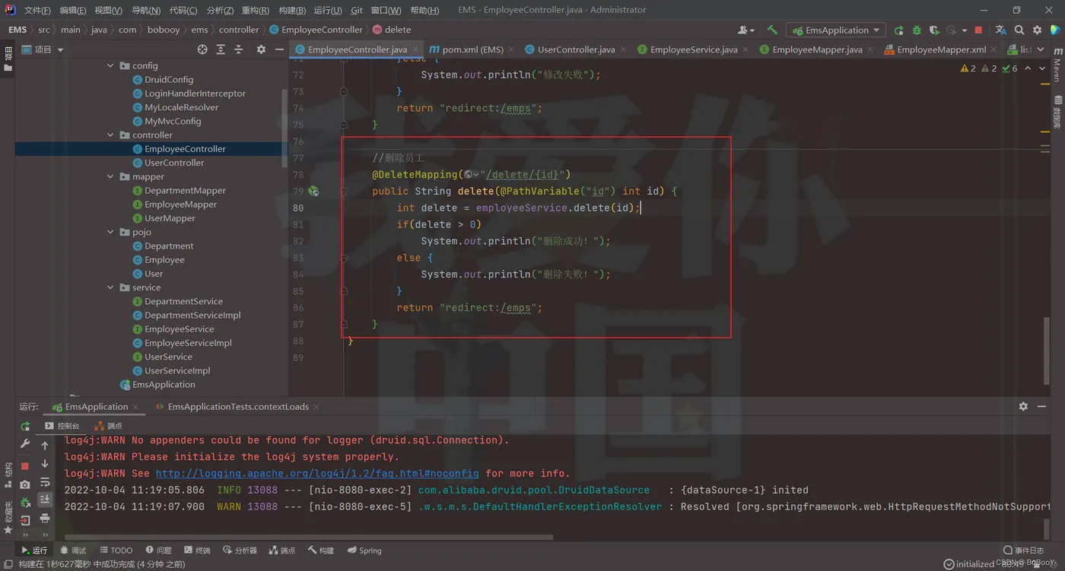Expand all nodes in the project tree

pyautogui.click(x=221, y=49)
